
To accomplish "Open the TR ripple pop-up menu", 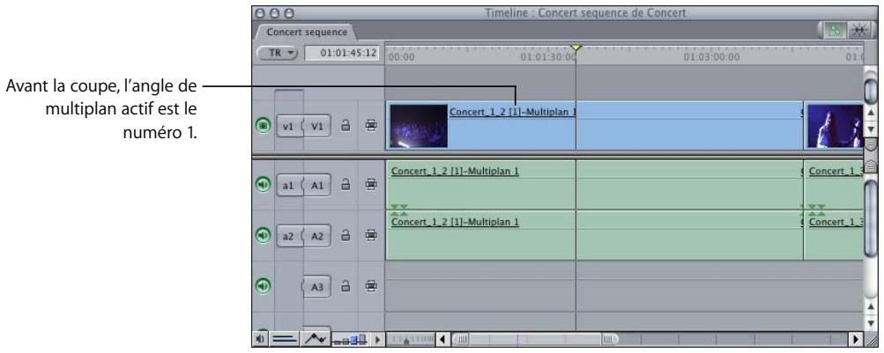I will point(279,53).
